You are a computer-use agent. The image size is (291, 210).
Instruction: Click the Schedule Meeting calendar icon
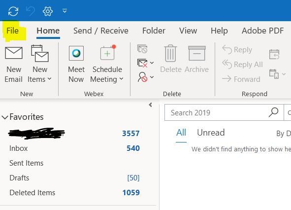[x=108, y=53]
